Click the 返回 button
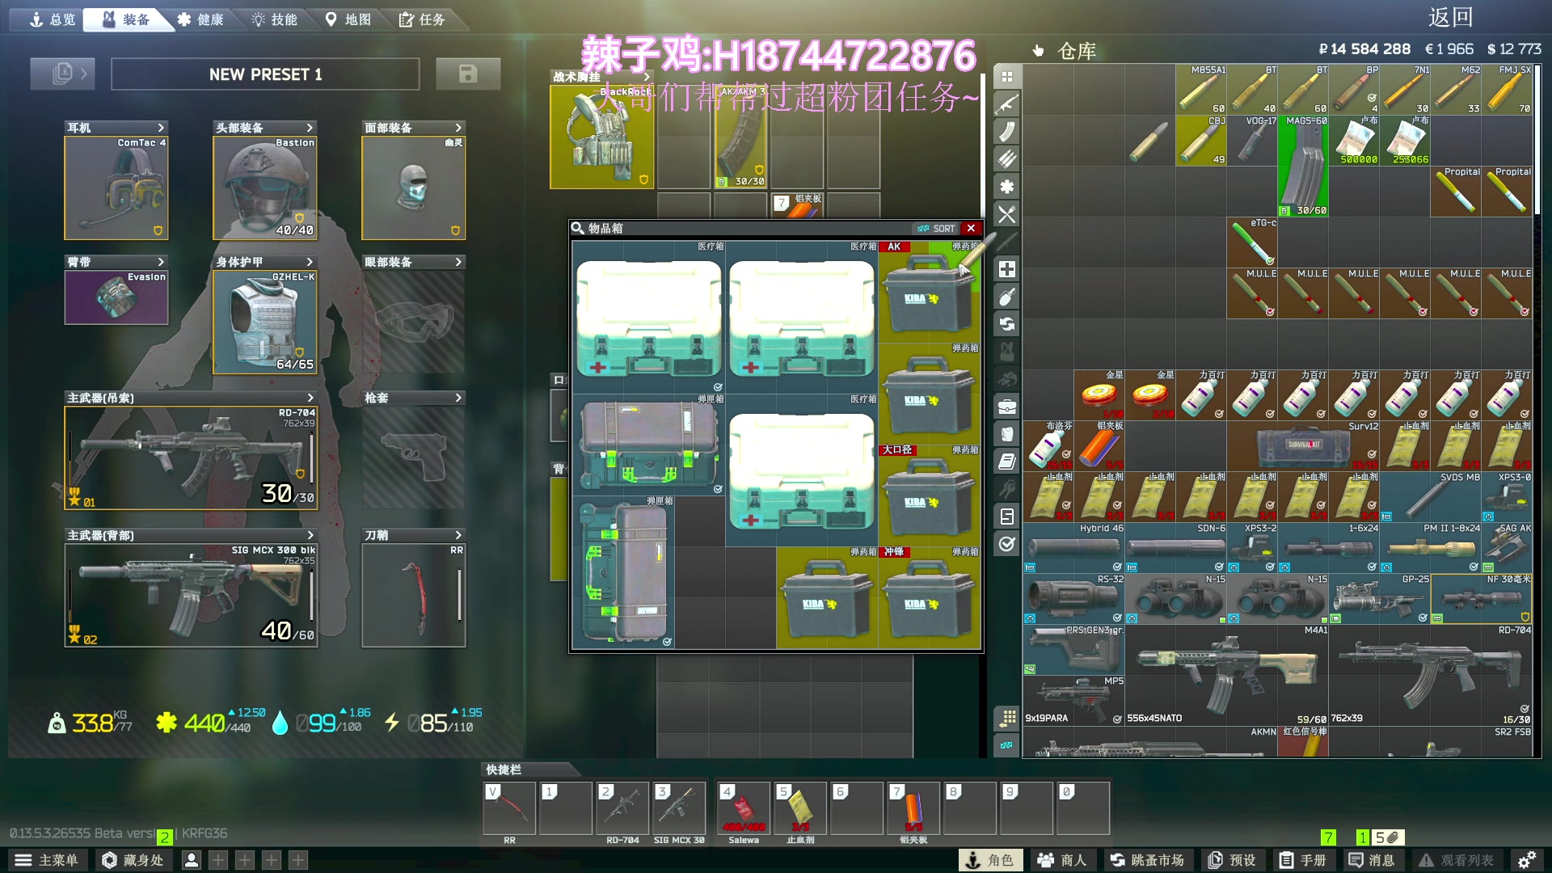Screen dimensions: 1552x873 click(x=1450, y=18)
